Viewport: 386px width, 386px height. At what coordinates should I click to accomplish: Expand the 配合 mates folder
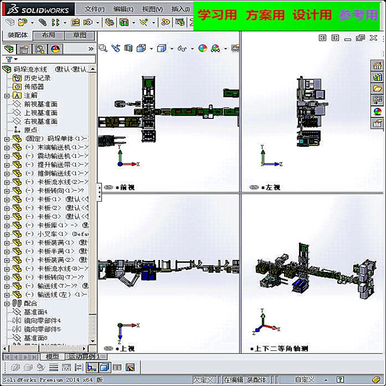[x=7, y=304]
